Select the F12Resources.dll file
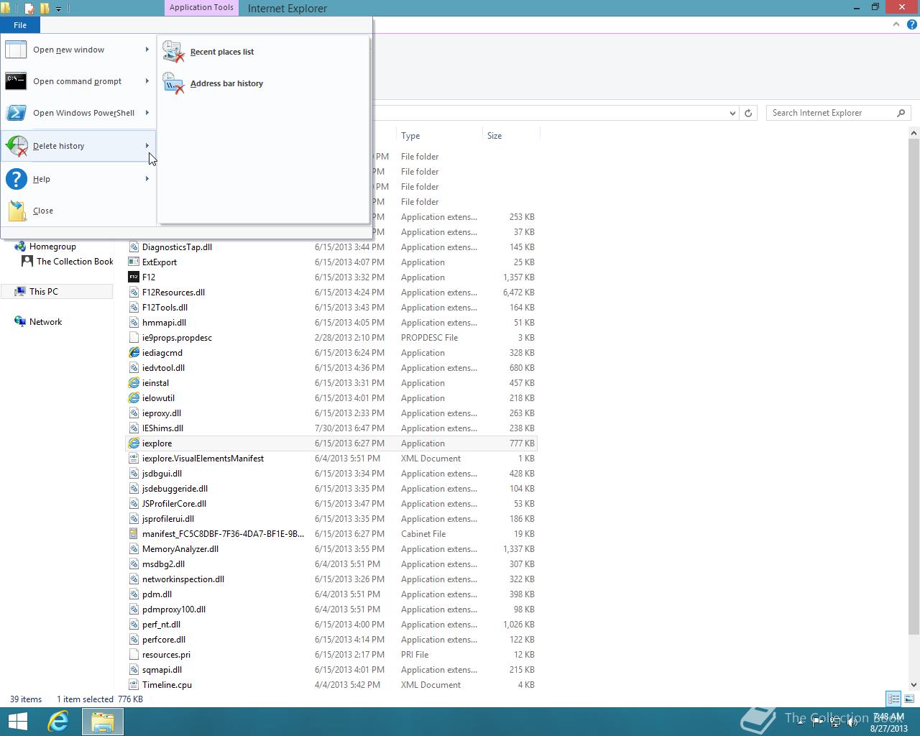This screenshot has width=920, height=736. click(331, 293)
